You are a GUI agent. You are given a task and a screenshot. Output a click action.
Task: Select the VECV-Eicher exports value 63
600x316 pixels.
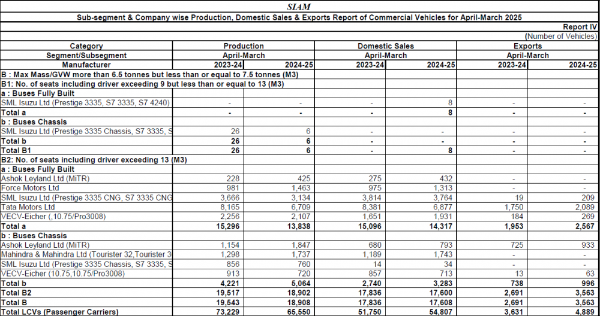click(x=590, y=274)
